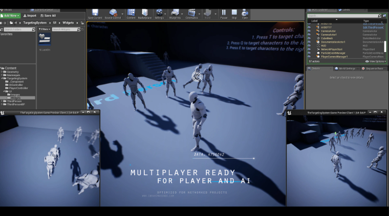
Task: Open the Add New dropdown
Action: pos(10,16)
